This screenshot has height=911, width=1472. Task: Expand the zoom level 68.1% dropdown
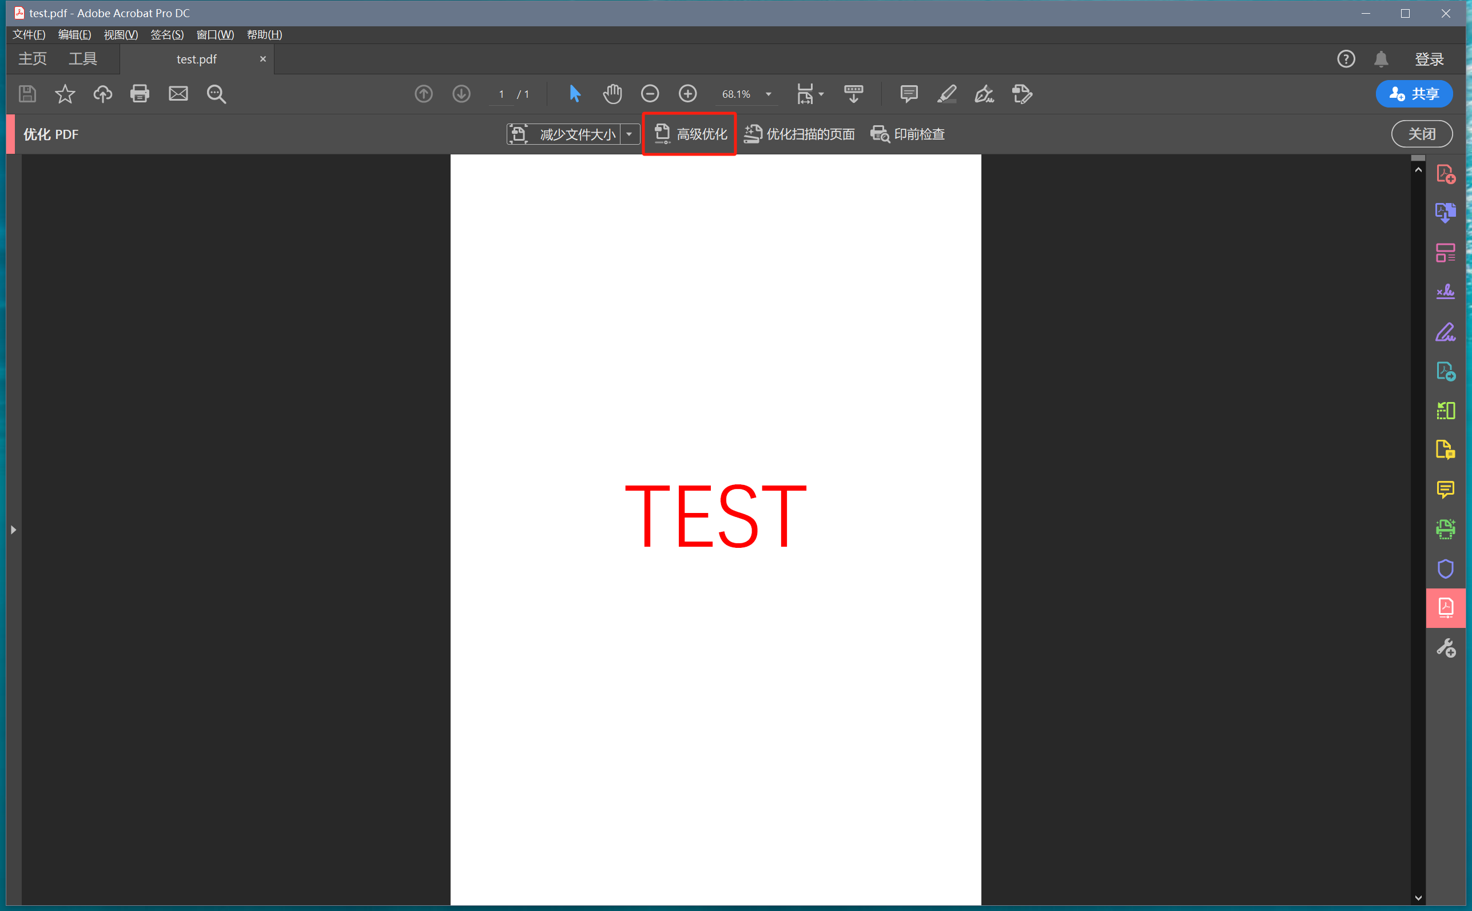pos(768,94)
